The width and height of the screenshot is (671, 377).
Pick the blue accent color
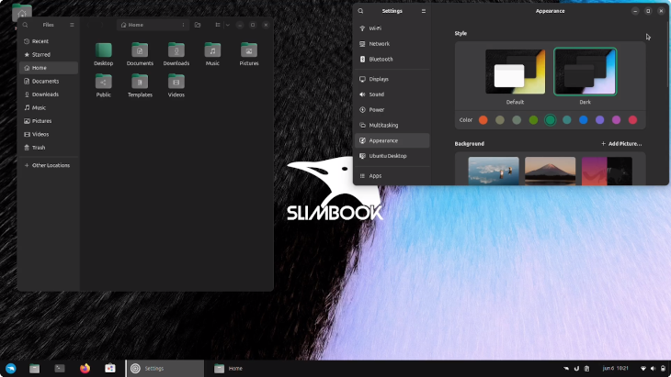tap(584, 120)
